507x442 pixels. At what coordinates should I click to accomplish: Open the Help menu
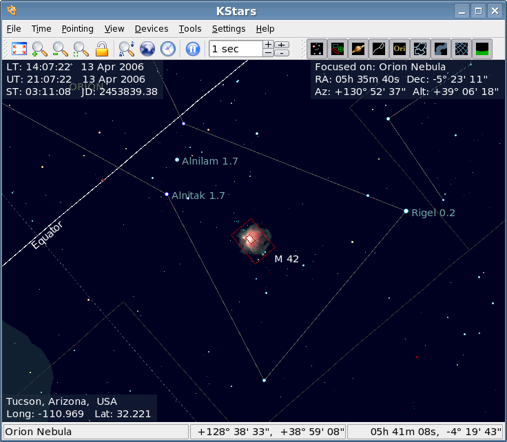pos(265,29)
